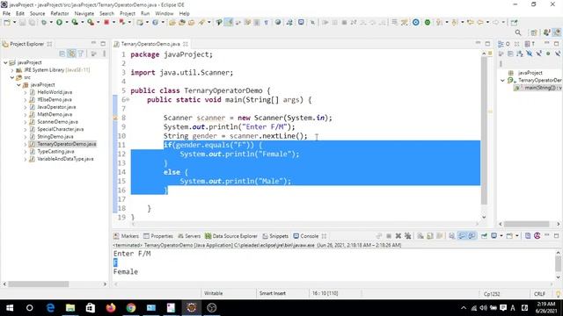The width and height of the screenshot is (563, 316).
Task: Click the New file wizard icon
Action: click(7, 22)
